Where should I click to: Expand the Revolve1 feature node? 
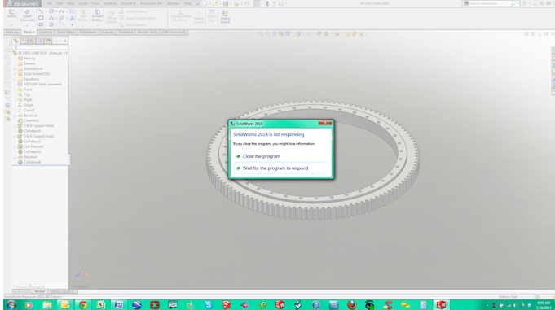pyautogui.click(x=15, y=116)
